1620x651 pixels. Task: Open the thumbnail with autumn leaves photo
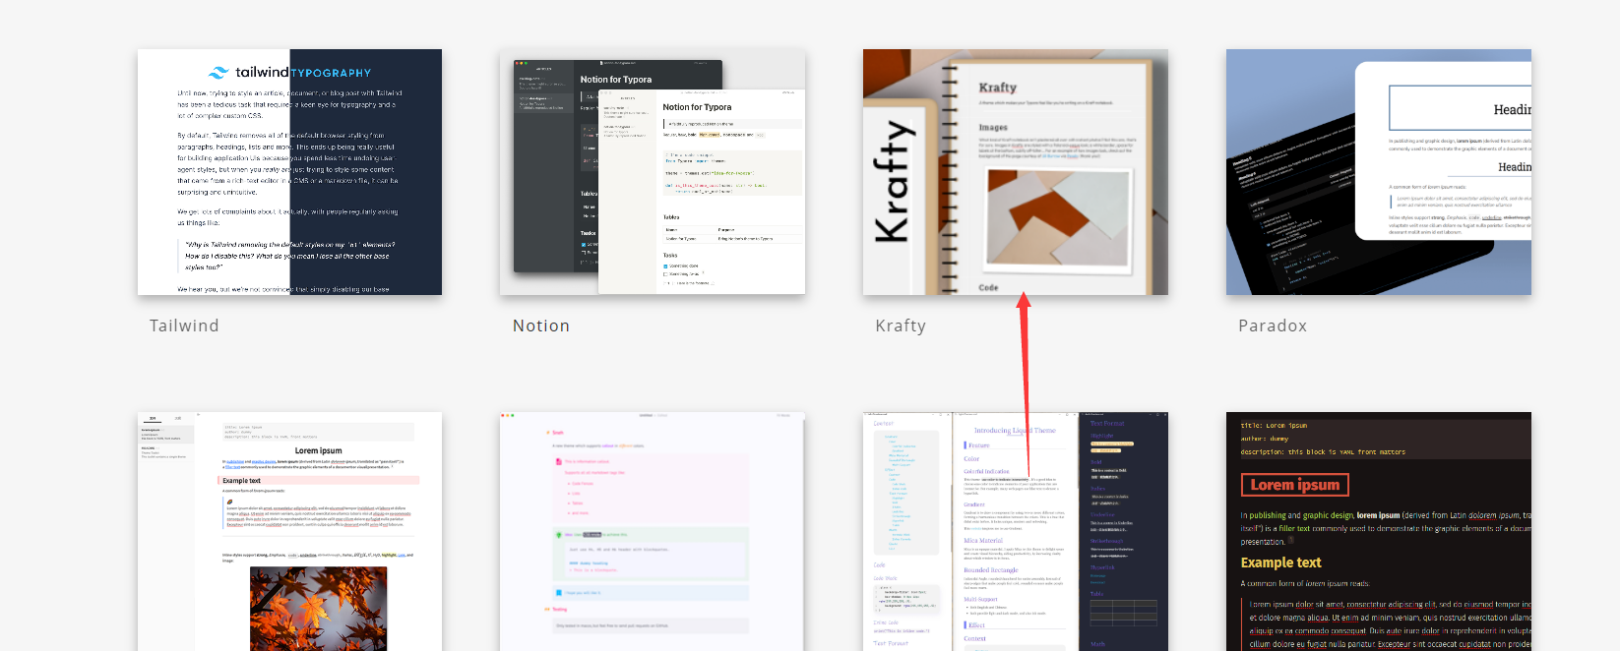289,531
